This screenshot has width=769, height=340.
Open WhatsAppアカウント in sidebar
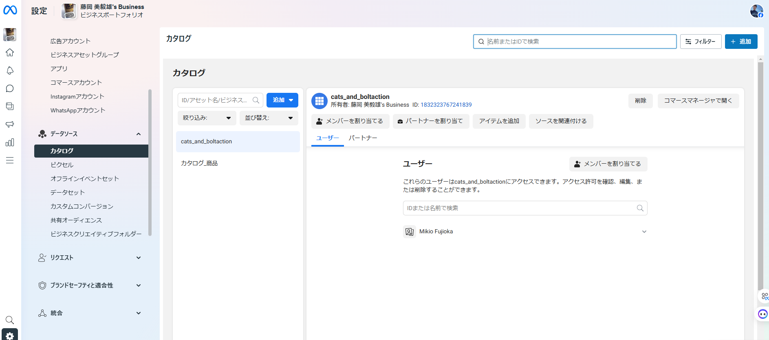pyautogui.click(x=78, y=110)
